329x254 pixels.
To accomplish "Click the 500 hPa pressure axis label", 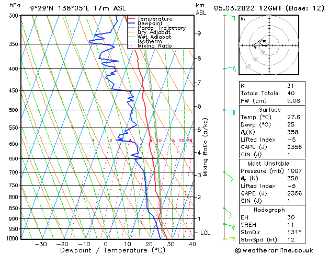I will pos(14,110).
